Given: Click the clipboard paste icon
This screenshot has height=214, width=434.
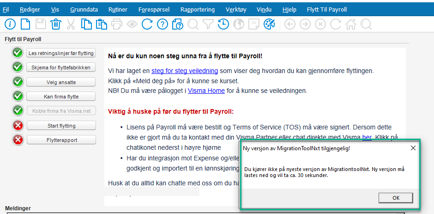Looking at the screenshot, I should point(101,24).
